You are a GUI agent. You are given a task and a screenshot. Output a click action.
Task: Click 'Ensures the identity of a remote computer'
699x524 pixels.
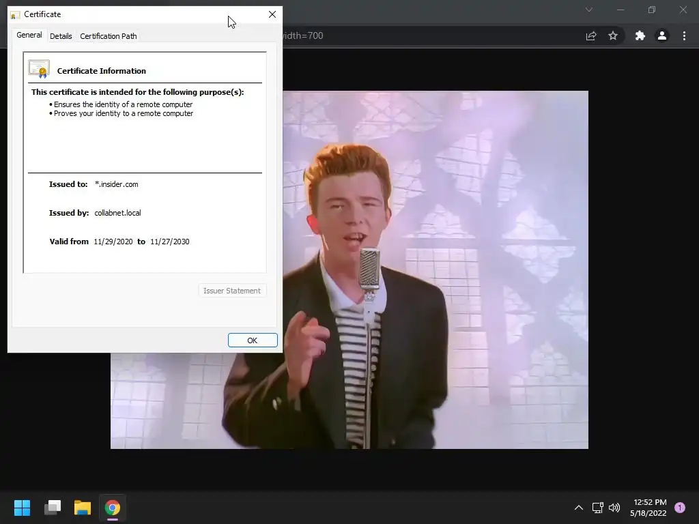pyautogui.click(x=124, y=104)
